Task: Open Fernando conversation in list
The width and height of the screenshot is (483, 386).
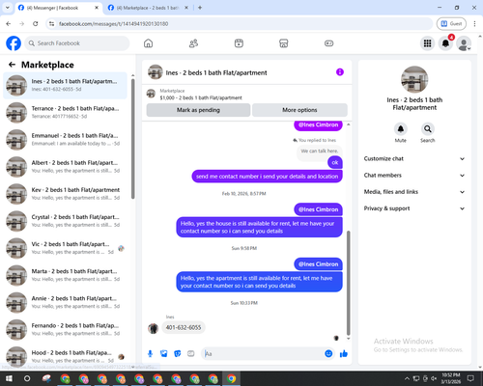Action: tap(65, 329)
